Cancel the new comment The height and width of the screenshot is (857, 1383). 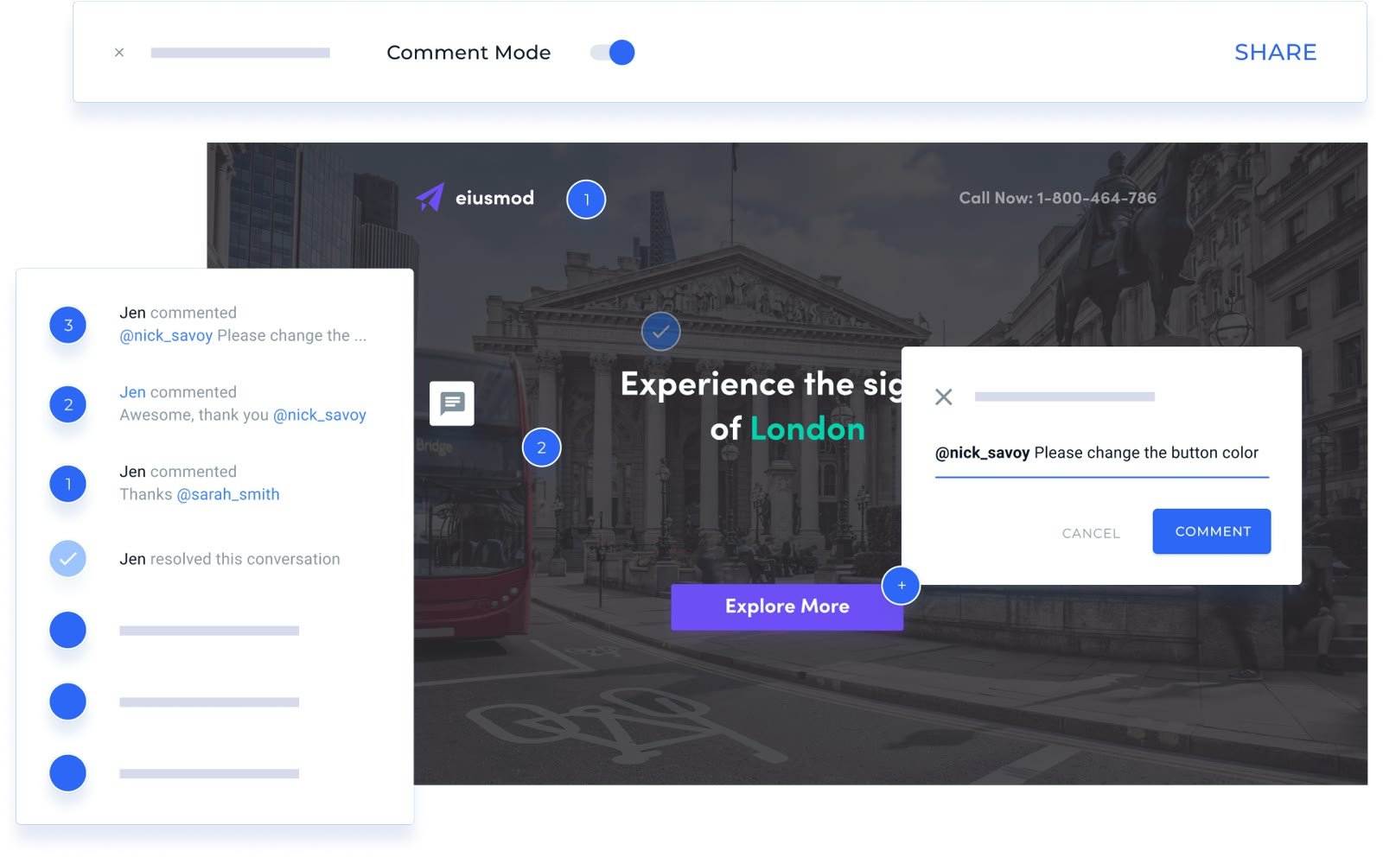[1091, 533]
